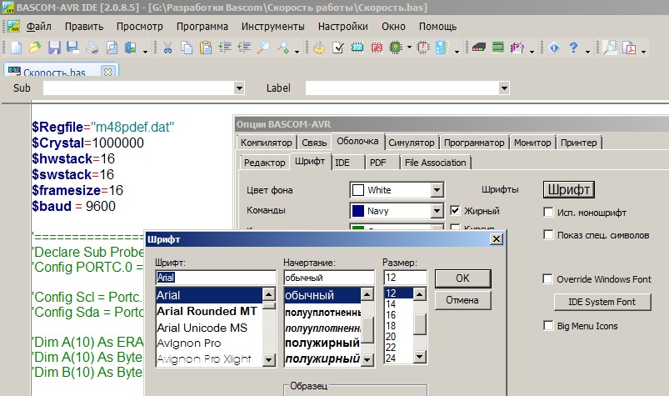Switch to the Программатор tab
Image resolution: width=669 pixels, height=396 pixels.
(x=474, y=143)
